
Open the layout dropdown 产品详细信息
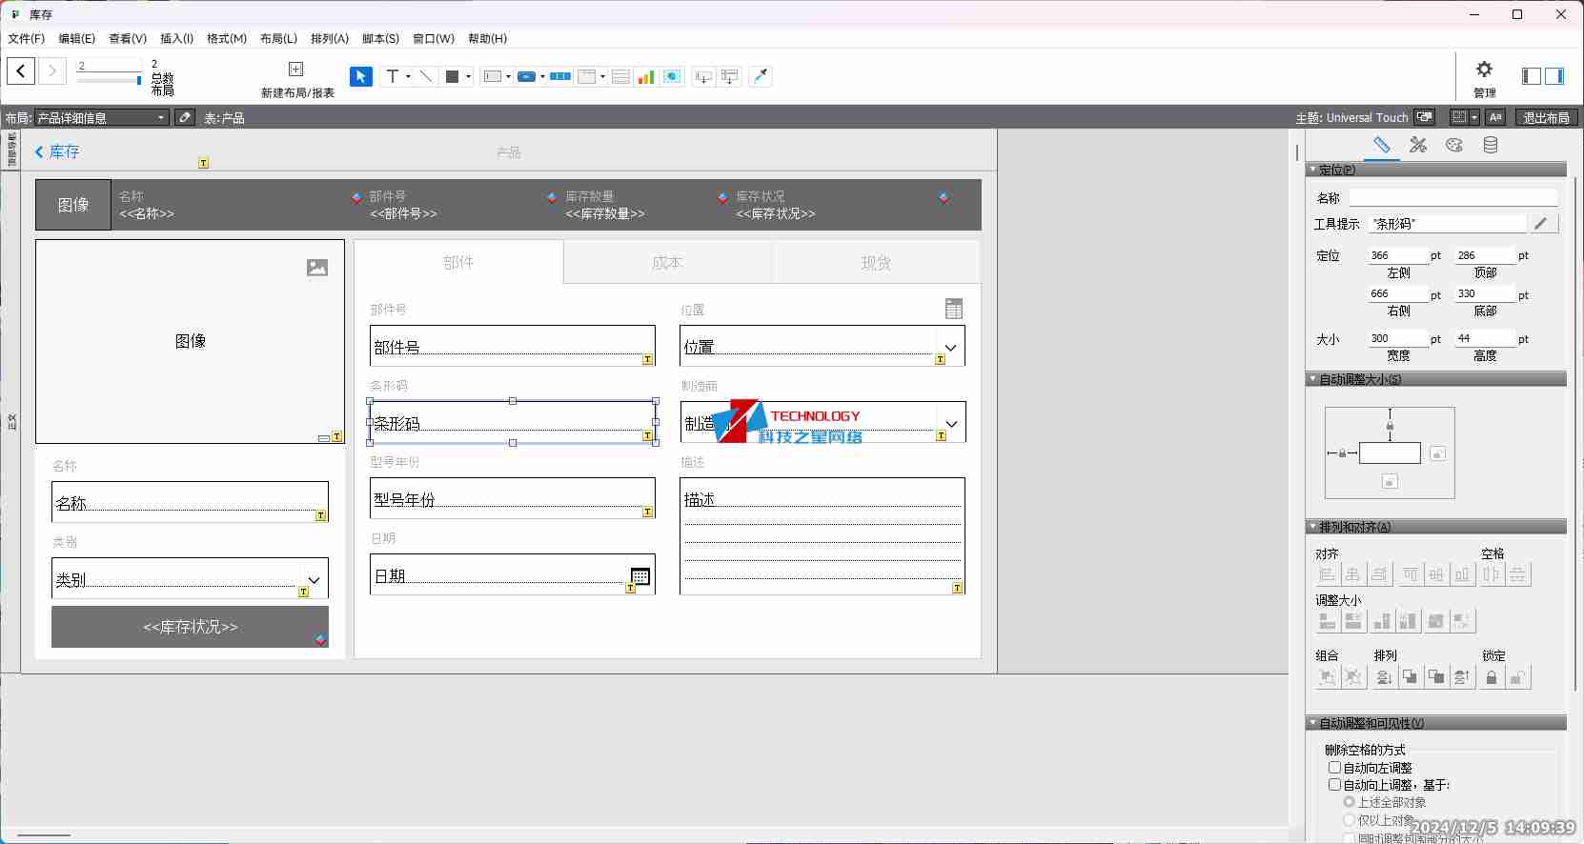(x=102, y=118)
